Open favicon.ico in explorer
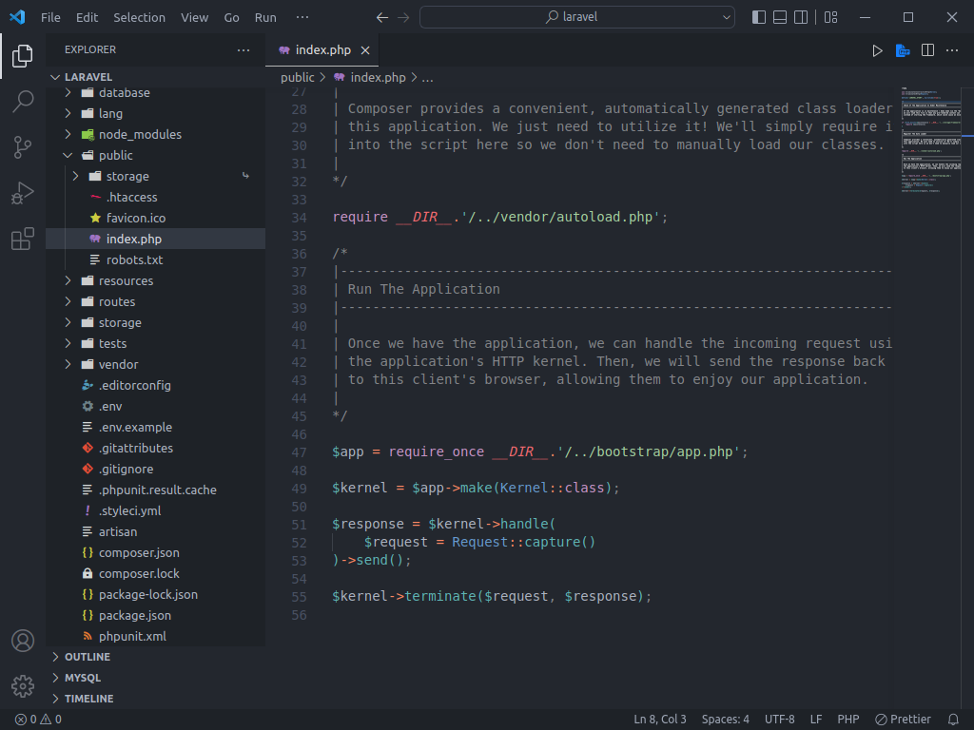Screen dimensions: 974x730 (155, 218)
